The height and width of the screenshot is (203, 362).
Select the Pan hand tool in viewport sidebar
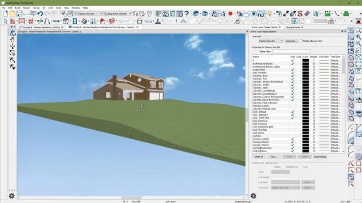pyautogui.click(x=12, y=39)
